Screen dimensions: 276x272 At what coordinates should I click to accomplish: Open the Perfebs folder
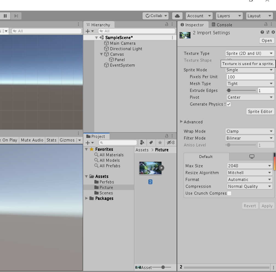point(104,182)
